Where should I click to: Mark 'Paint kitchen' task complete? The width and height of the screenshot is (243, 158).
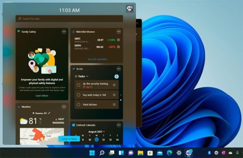(79, 105)
